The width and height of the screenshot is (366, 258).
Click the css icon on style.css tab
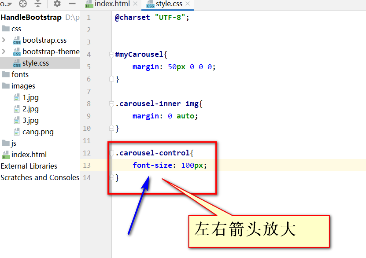click(150, 4)
